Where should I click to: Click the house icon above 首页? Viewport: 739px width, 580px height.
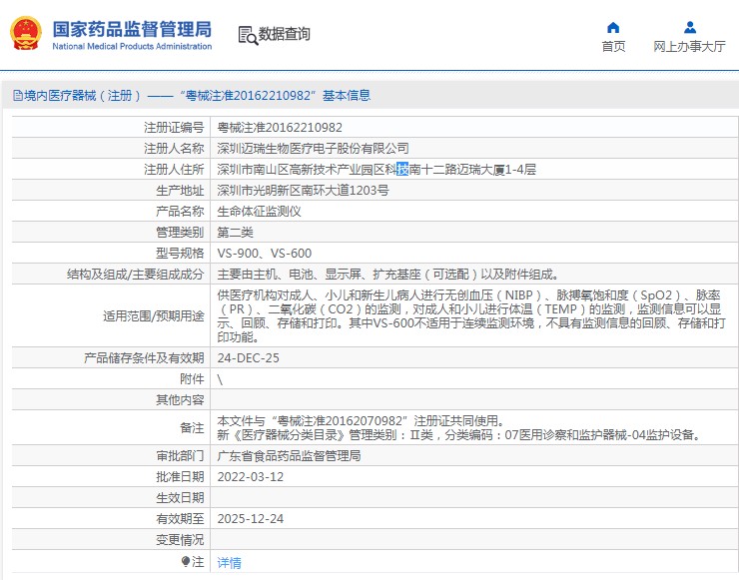613,27
